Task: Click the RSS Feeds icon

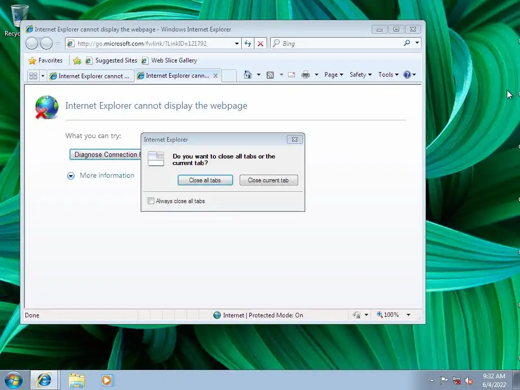Action: [270, 75]
